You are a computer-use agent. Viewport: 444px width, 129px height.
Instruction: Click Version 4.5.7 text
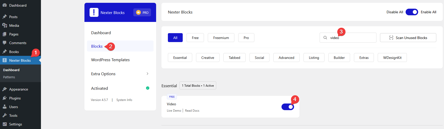(x=99, y=100)
